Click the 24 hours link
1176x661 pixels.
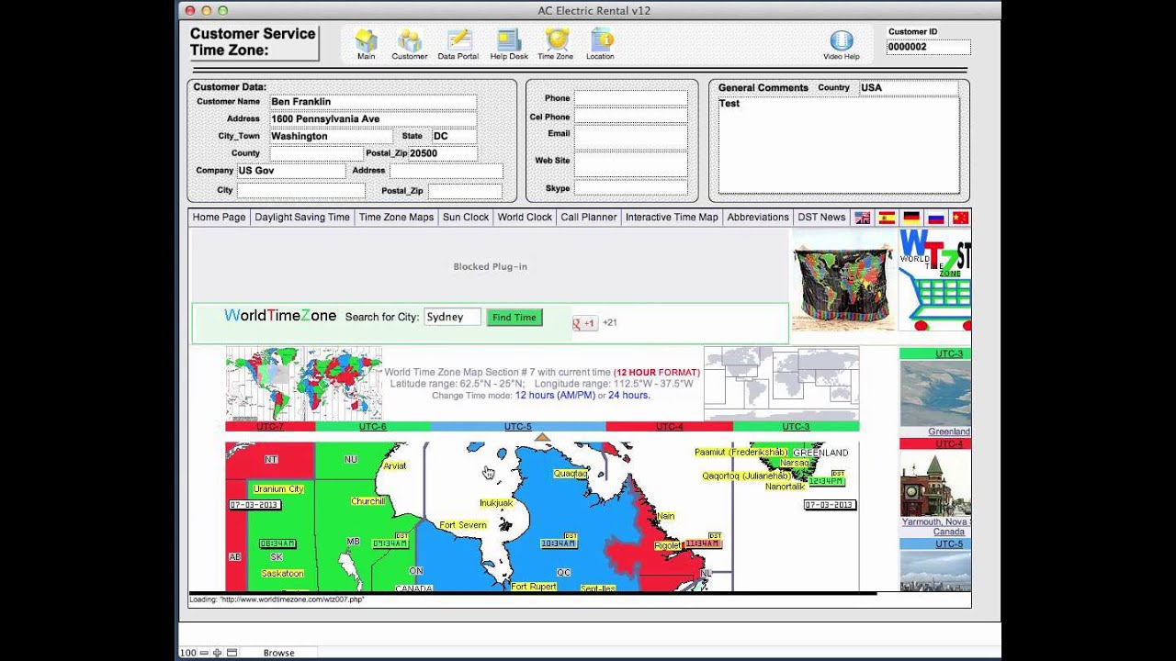coord(628,396)
